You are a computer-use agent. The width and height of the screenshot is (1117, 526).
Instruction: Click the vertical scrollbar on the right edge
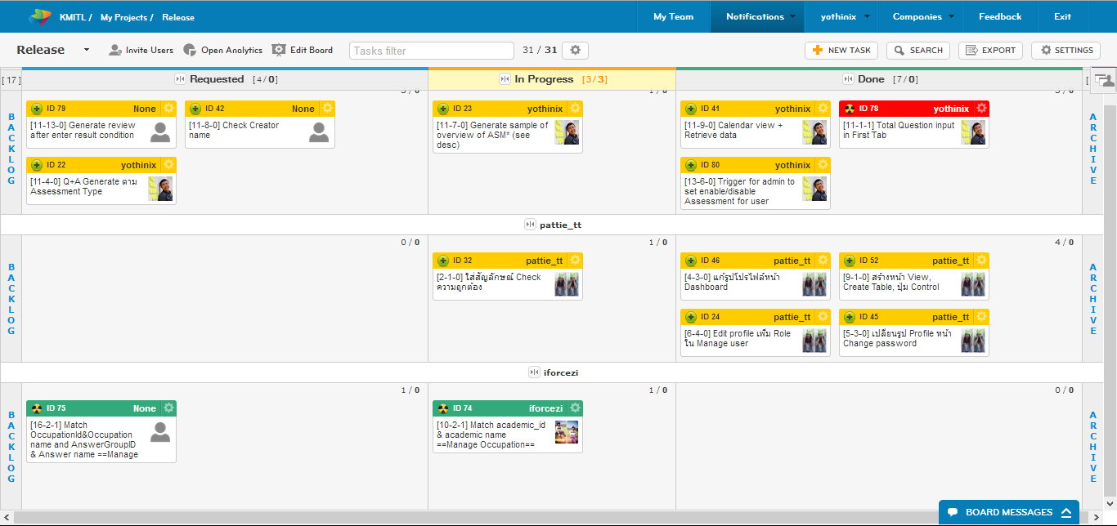[x=1110, y=302]
